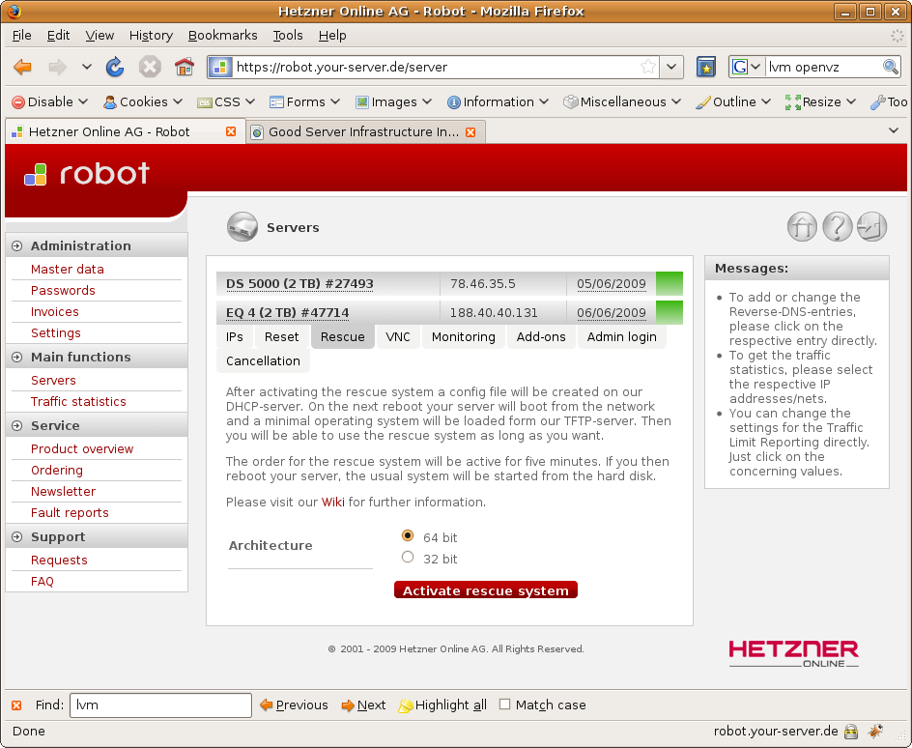912x748 pixels.
Task: Open the Tools menu
Action: tap(288, 36)
